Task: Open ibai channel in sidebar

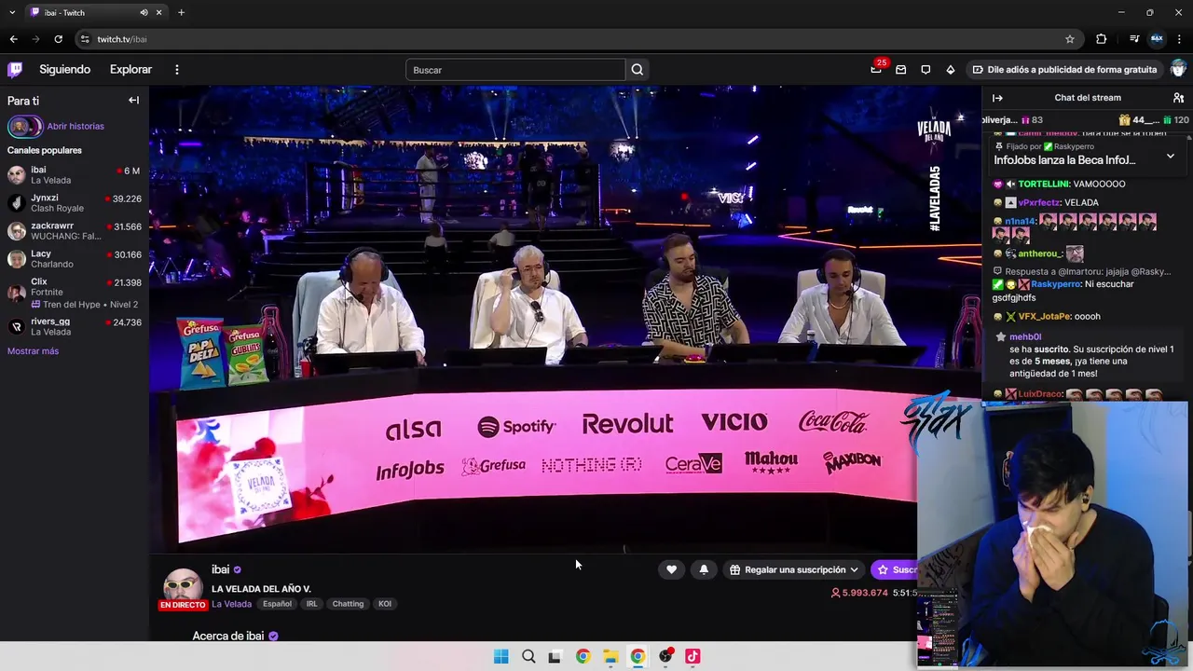Action: pyautogui.click(x=75, y=175)
